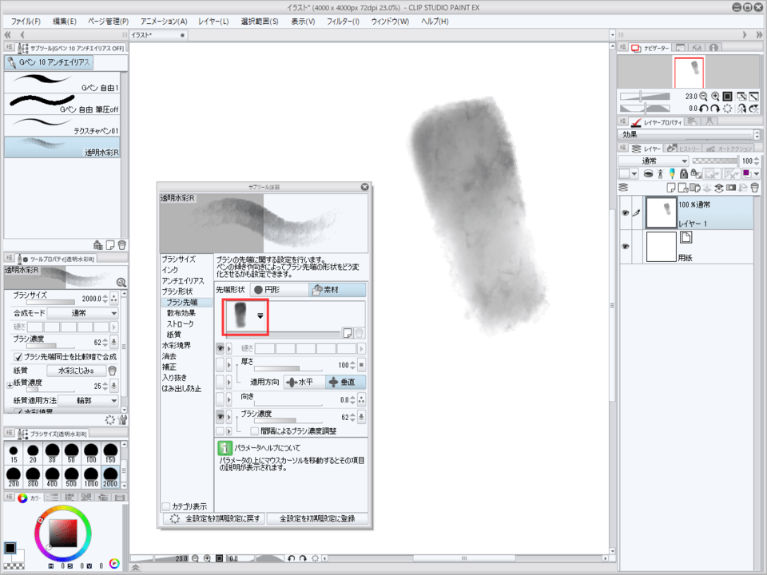Uncheck ブラシ先端同士を比較暗で合成 checkbox
Image resolution: width=767 pixels, height=575 pixels.
point(17,357)
